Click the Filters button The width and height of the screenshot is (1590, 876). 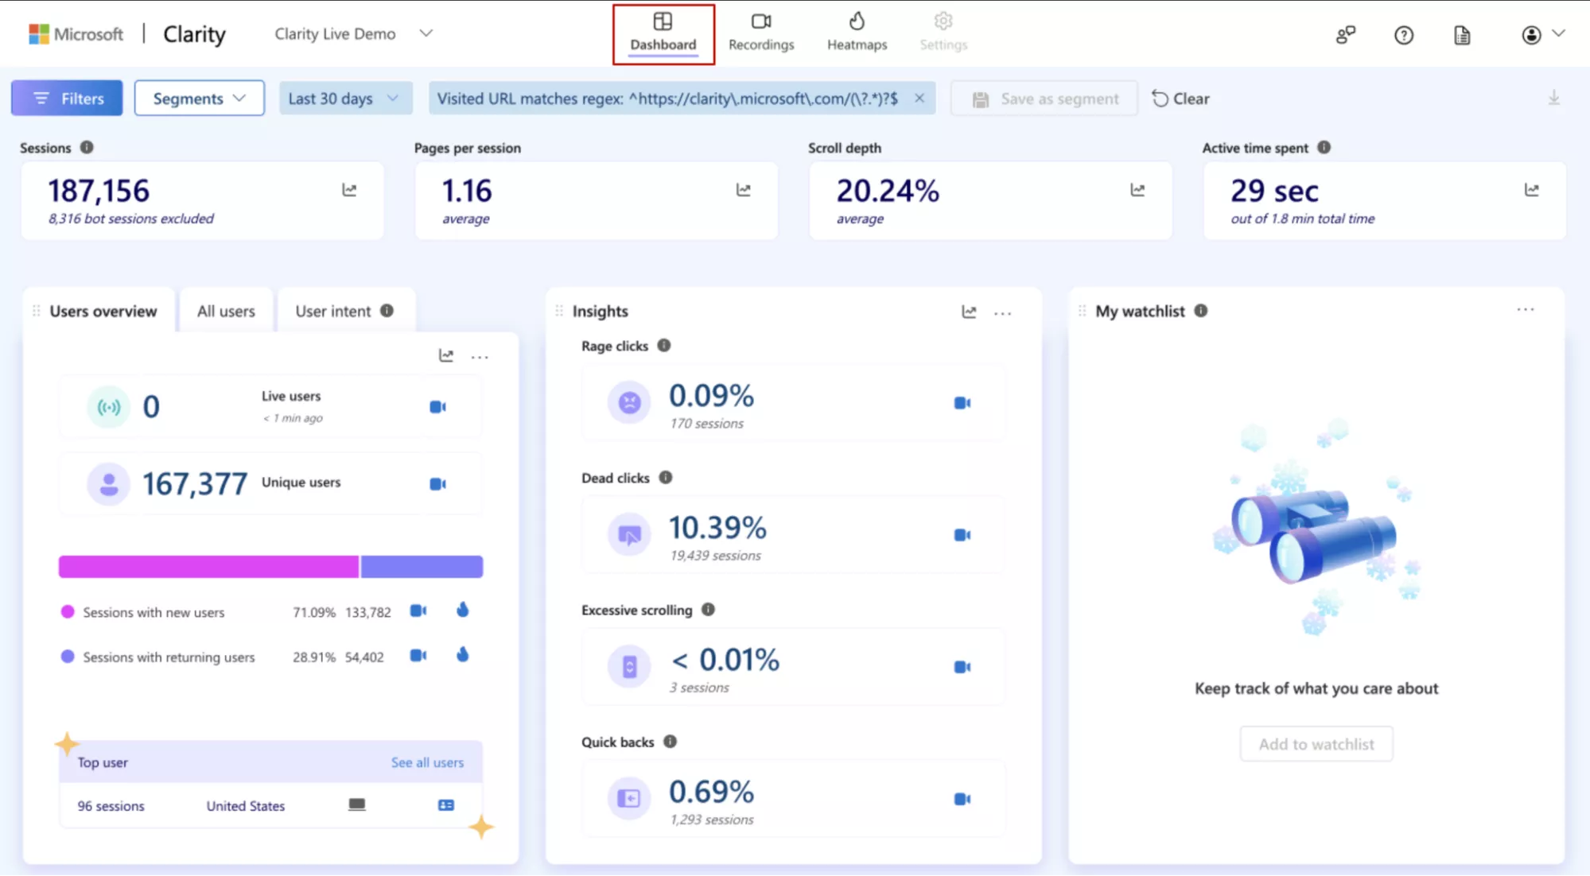click(x=67, y=99)
